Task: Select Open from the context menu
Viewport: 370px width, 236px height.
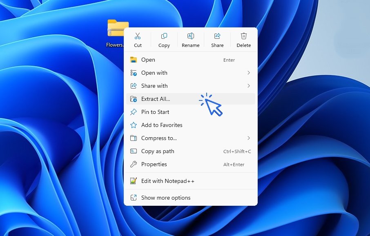Action: pos(148,60)
